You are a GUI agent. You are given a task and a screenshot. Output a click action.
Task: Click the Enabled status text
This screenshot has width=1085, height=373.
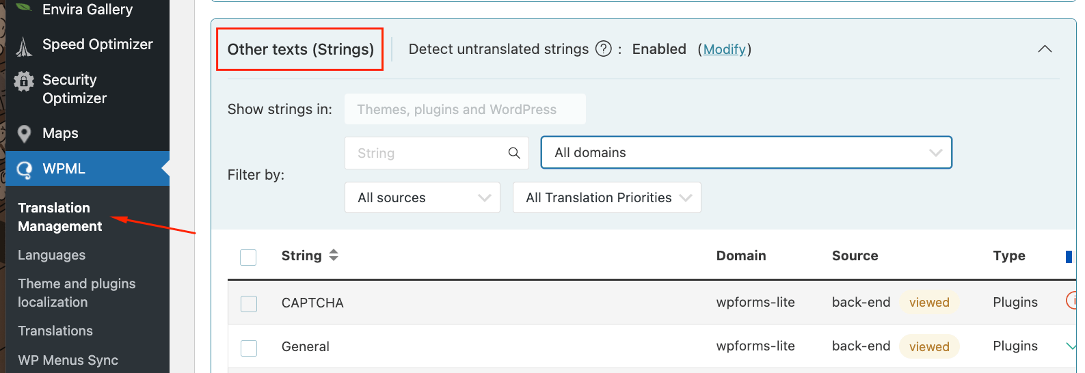click(x=659, y=49)
